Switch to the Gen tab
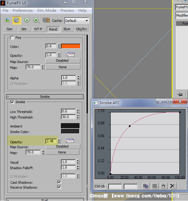This screenshot has width=188, height=201. click(10, 29)
